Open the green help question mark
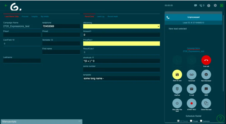Screen dimensions: 226x124 tap(220, 118)
